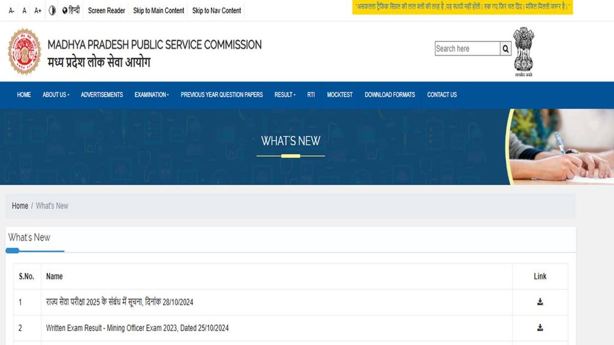The image size is (614, 345).
Task: Open the HOME menu item
Action: pos(24,95)
